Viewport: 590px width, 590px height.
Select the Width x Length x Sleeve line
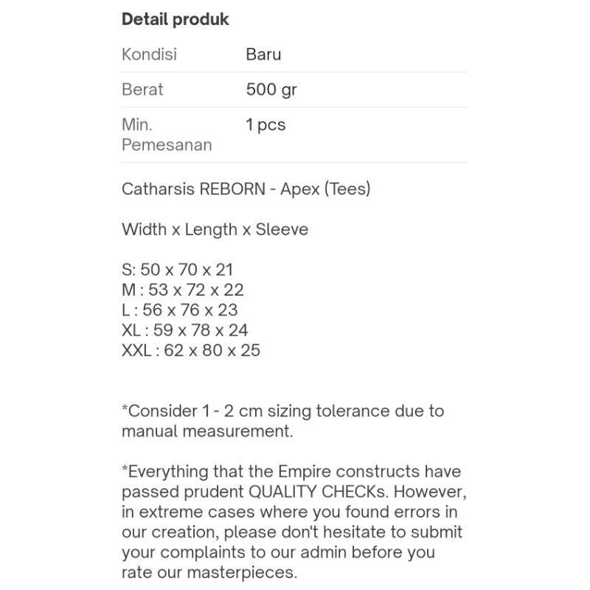pyautogui.click(x=215, y=230)
